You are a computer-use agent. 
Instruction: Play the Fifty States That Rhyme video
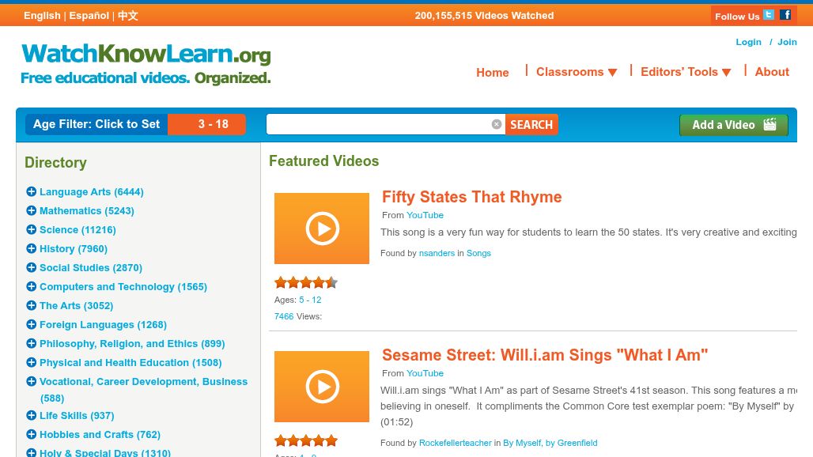pyautogui.click(x=322, y=228)
